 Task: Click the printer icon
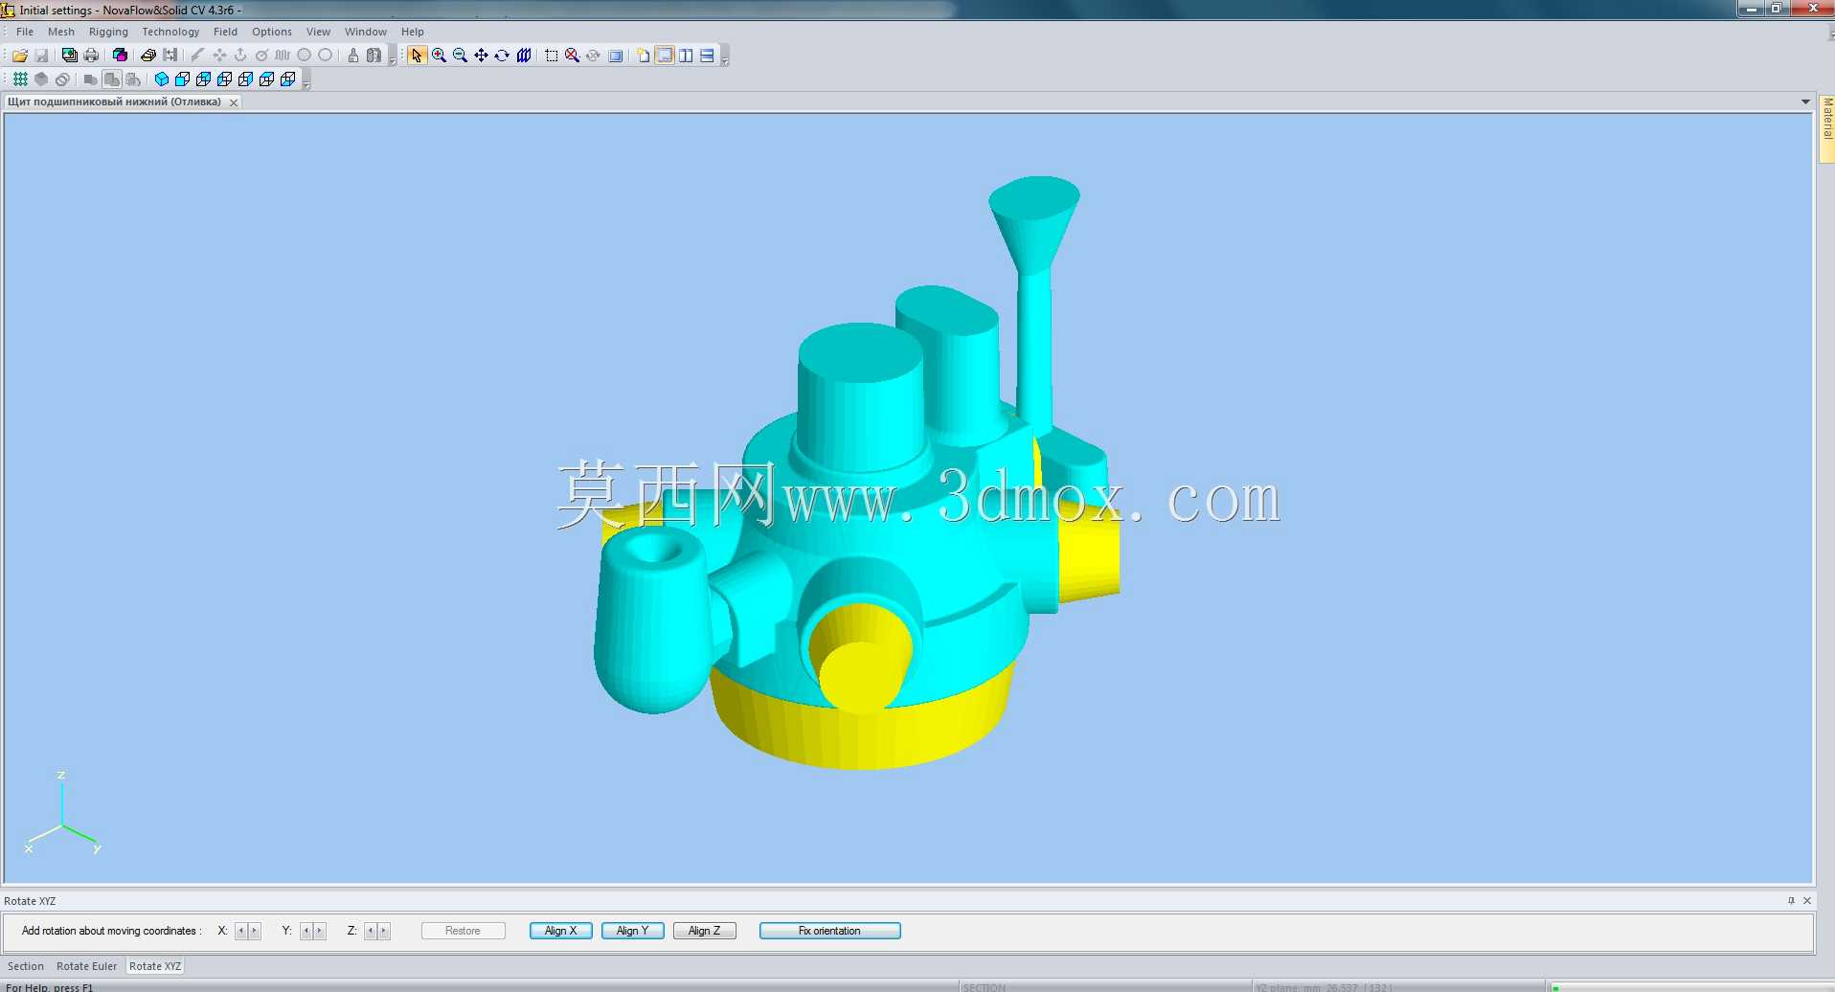tap(91, 56)
